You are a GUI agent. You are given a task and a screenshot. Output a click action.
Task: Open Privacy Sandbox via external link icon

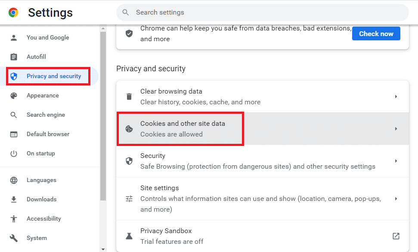[396, 236]
